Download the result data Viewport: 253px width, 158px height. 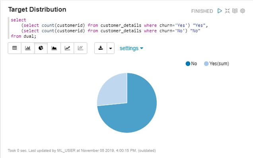[101, 48]
